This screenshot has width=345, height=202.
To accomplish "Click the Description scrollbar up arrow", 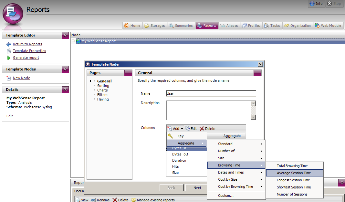I will click(253, 104).
